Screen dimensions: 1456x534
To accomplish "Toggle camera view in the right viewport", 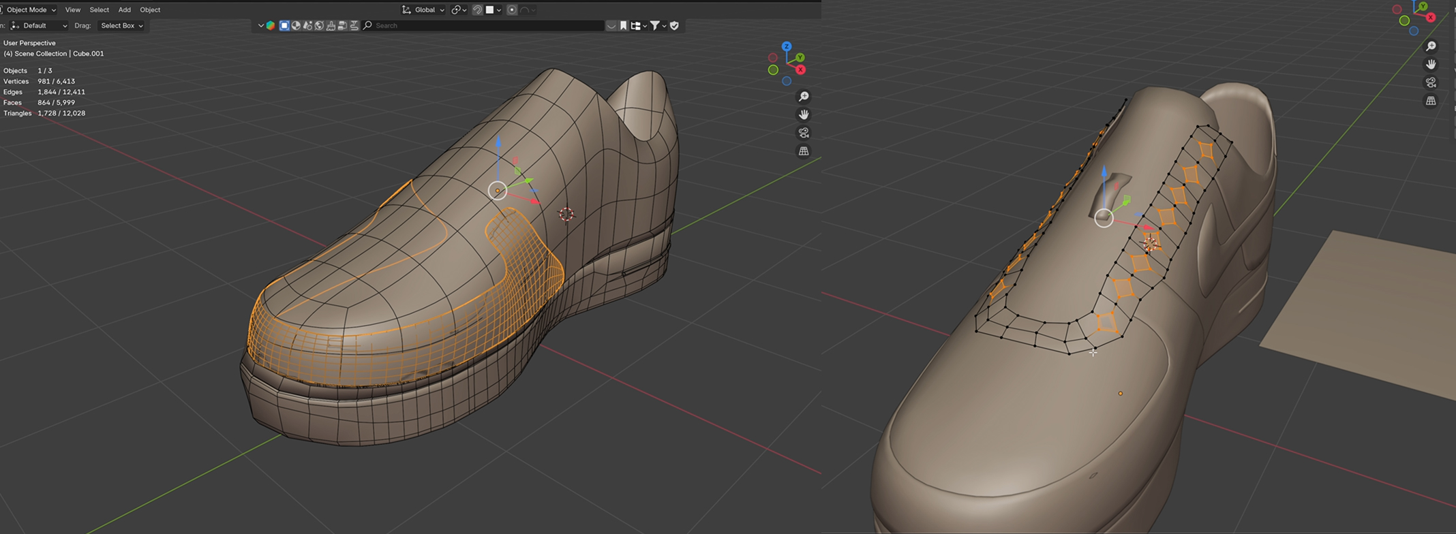I will 1431,82.
